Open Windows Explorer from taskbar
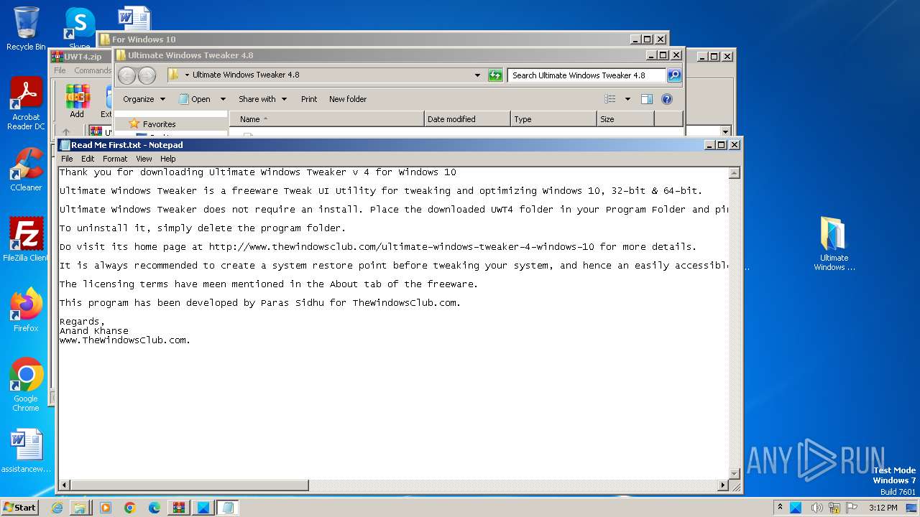920x517 pixels. point(80,508)
